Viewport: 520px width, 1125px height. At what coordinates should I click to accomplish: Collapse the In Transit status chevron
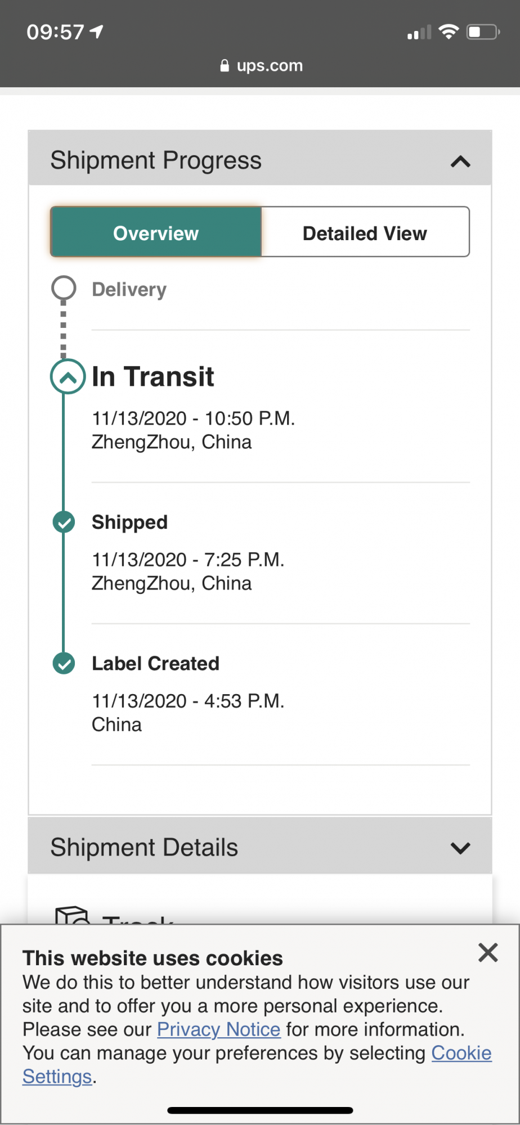coord(68,377)
